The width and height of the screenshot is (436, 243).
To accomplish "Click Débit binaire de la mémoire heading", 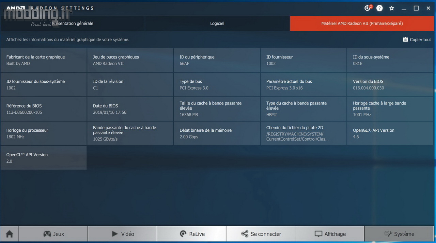I will 205,130.
